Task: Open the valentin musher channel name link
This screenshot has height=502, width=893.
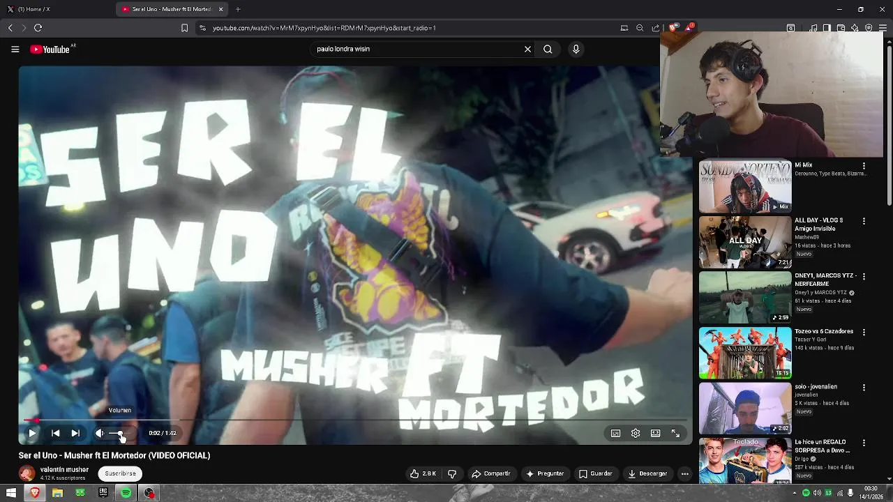Action: (64, 470)
